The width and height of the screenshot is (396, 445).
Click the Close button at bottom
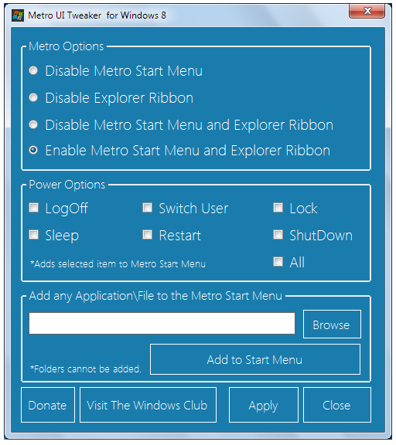click(x=337, y=405)
